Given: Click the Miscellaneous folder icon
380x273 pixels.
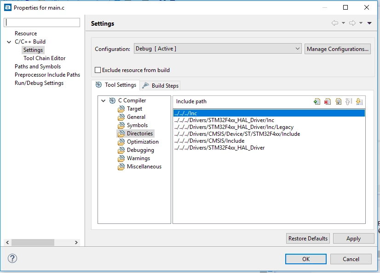Looking at the screenshot, I should click(x=121, y=167).
